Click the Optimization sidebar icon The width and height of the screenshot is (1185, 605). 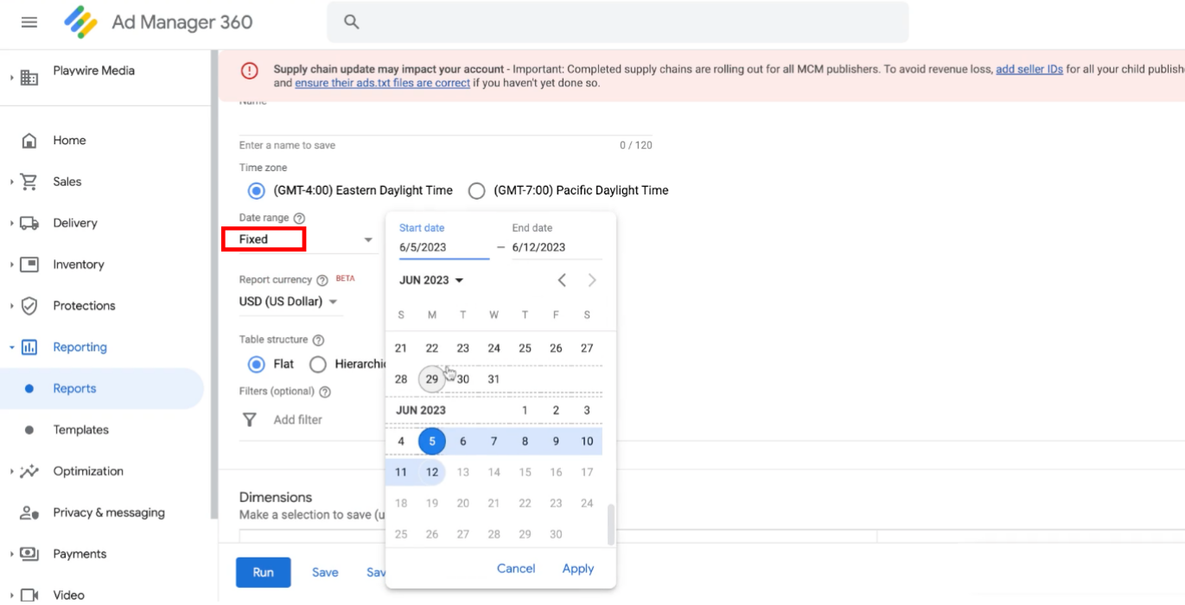point(29,471)
